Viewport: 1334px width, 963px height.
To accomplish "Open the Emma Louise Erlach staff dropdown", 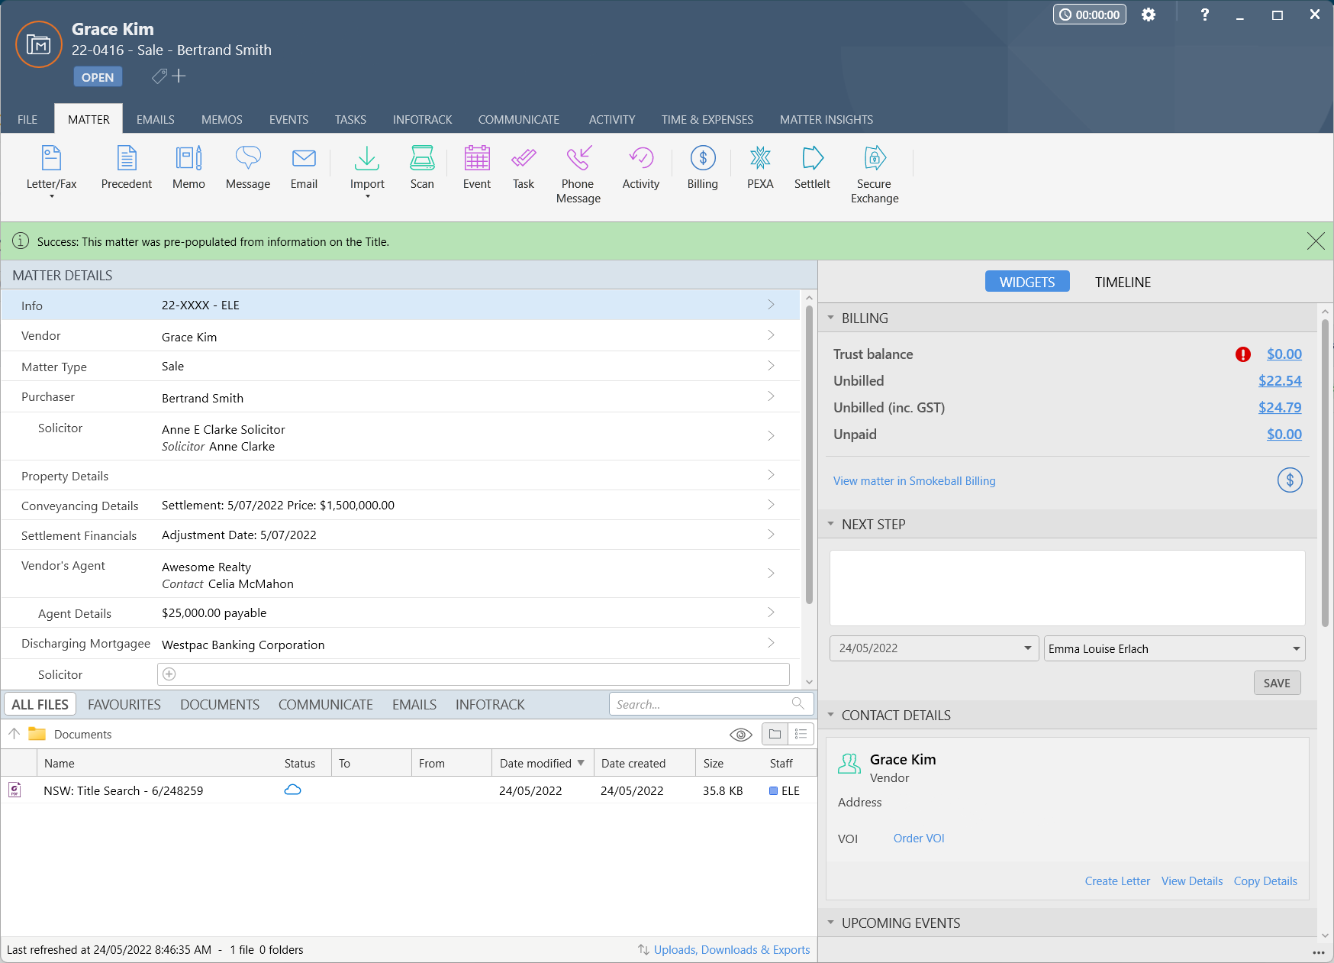I will tap(1295, 649).
